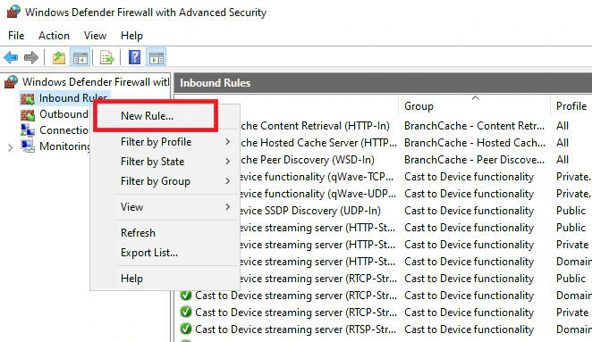This screenshot has width=592, height=342.
Task: Click the Up one level folder icon
Action: coord(58,58)
